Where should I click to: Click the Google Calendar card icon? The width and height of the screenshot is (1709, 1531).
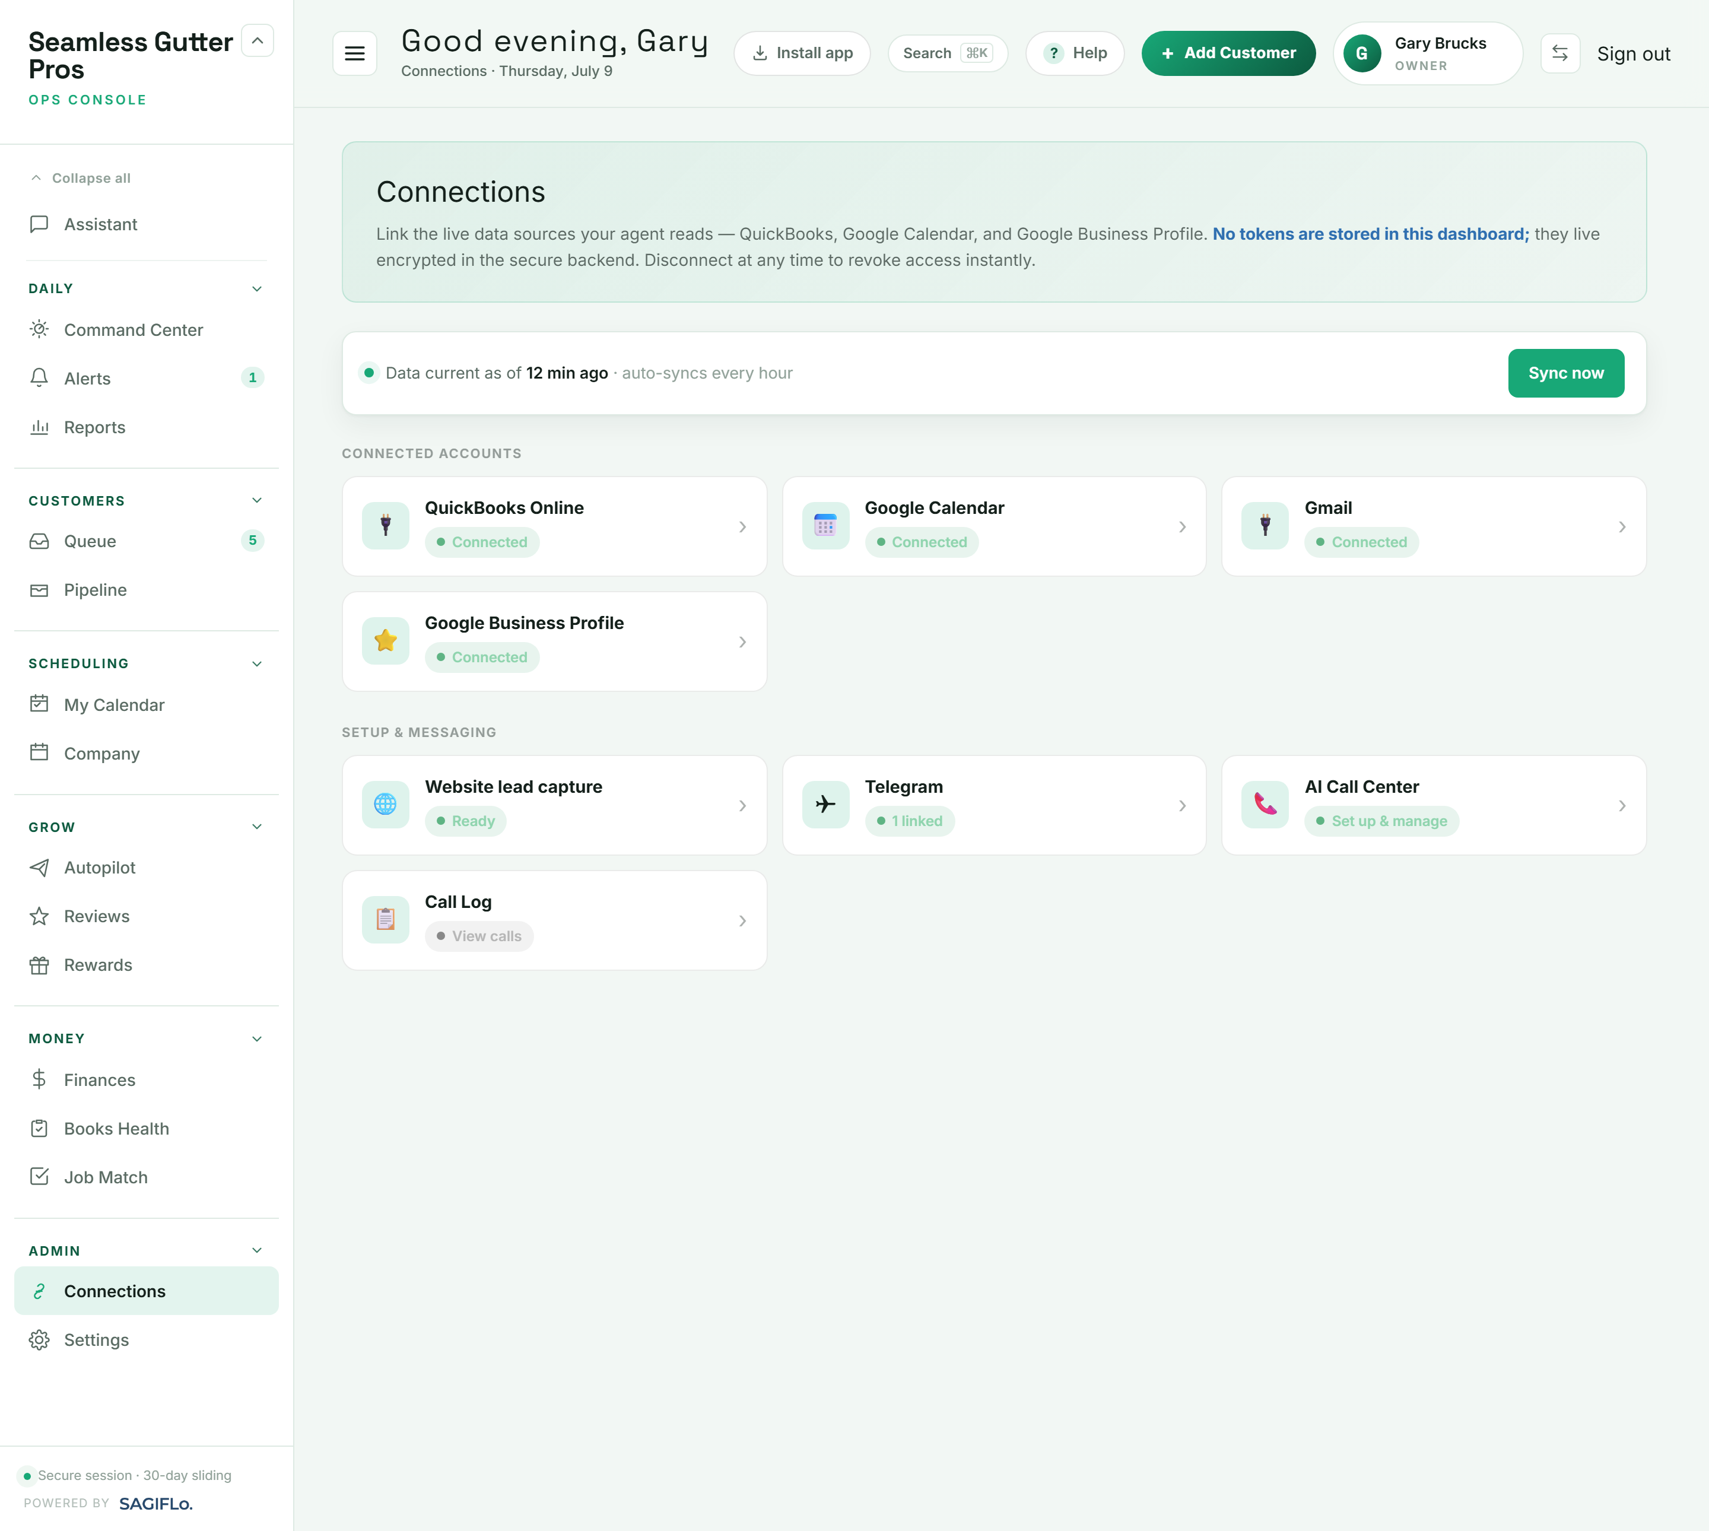[x=825, y=526]
